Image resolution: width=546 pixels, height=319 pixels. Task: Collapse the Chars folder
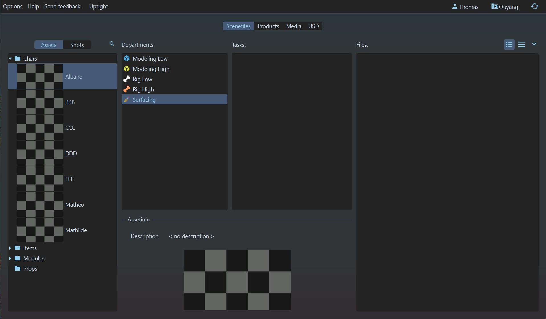10,59
